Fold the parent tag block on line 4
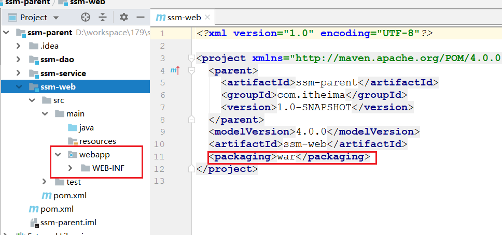The width and height of the screenshot is (502, 235). pyautogui.click(x=191, y=70)
